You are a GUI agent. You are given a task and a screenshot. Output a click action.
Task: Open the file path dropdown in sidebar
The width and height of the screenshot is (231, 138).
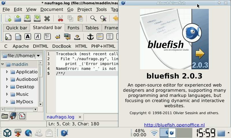tap(38, 56)
